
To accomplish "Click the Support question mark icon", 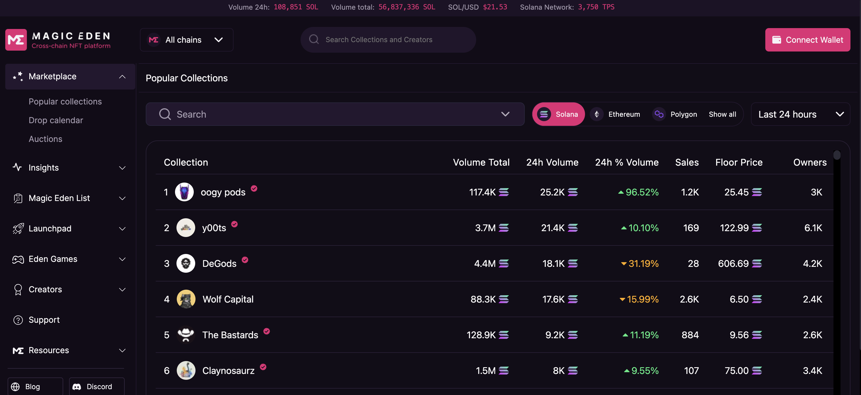I will click(x=18, y=320).
